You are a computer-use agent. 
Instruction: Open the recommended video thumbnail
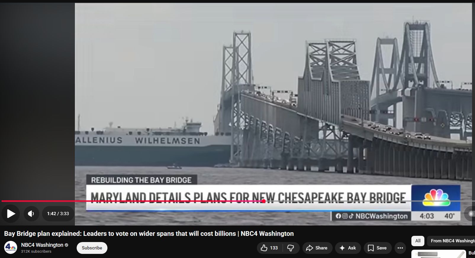coord(439,254)
